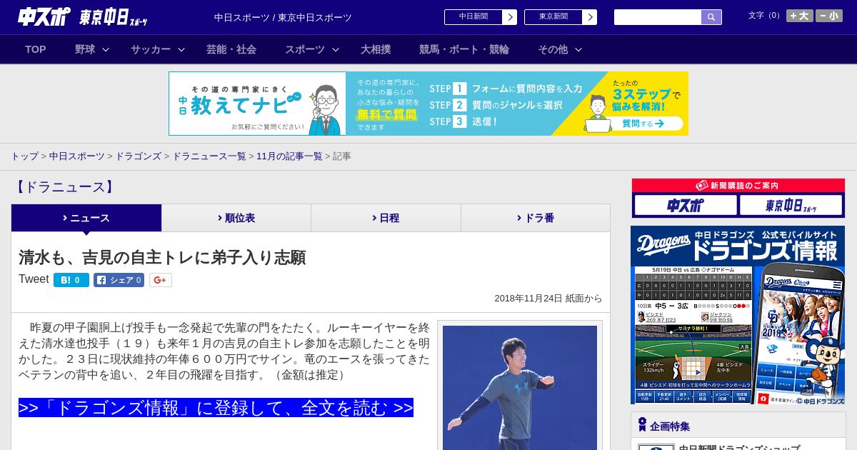Click the 【ドラニュース】 heading
Viewport: 857px width, 450px height.
click(x=64, y=187)
